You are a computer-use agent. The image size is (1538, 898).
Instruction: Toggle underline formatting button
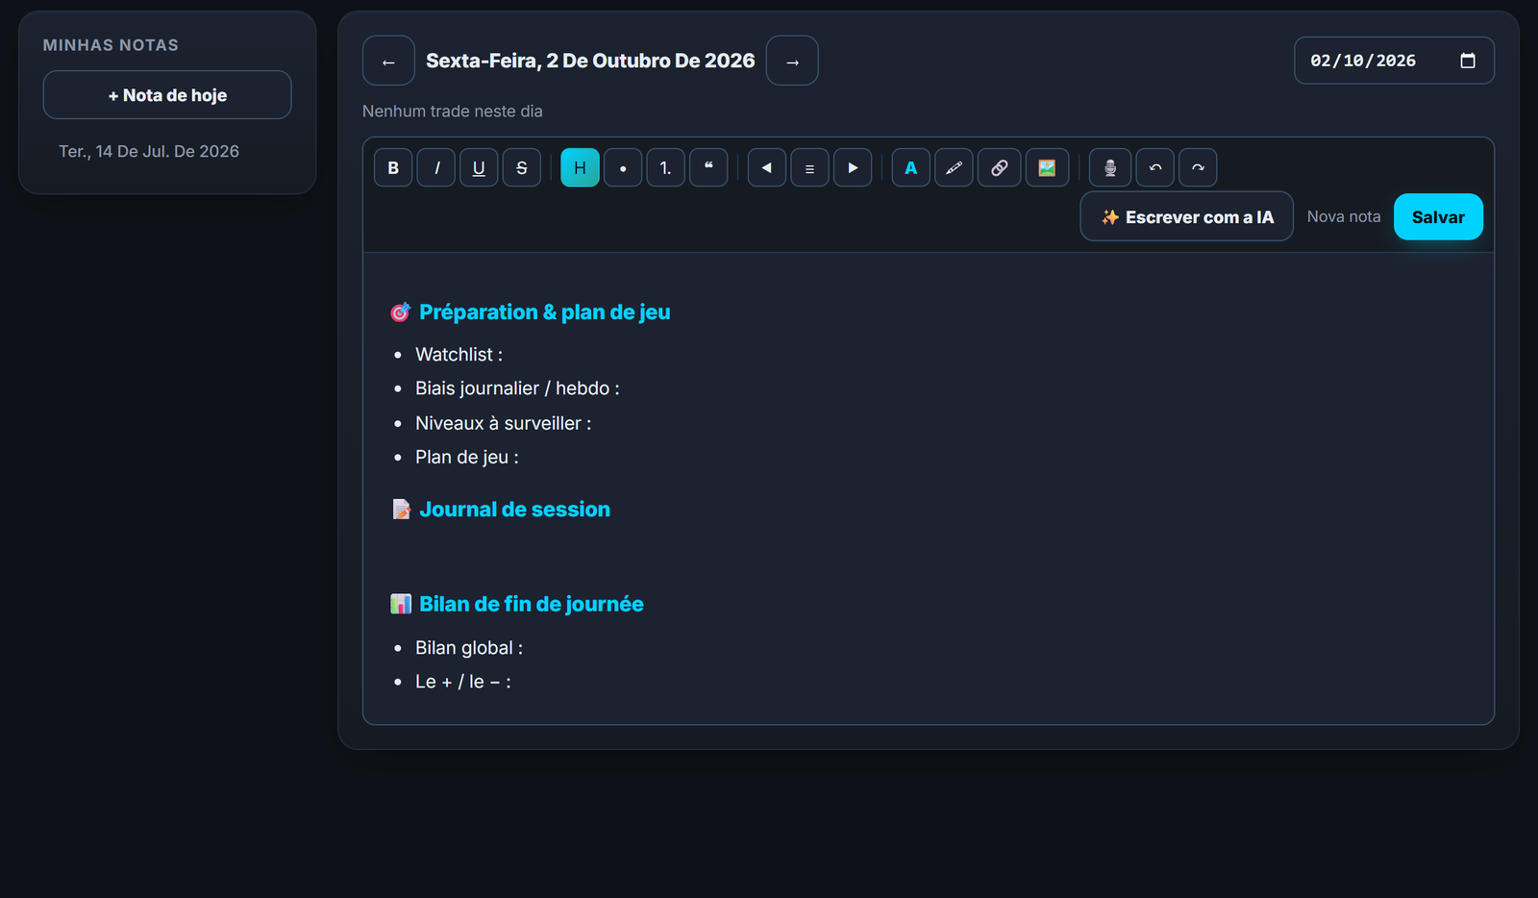[x=479, y=167]
